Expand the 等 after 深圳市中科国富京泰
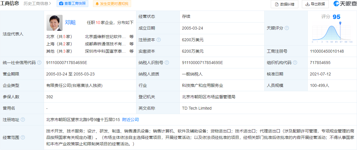This screenshot has width=357, height=150. pyautogui.click(x=131, y=51)
